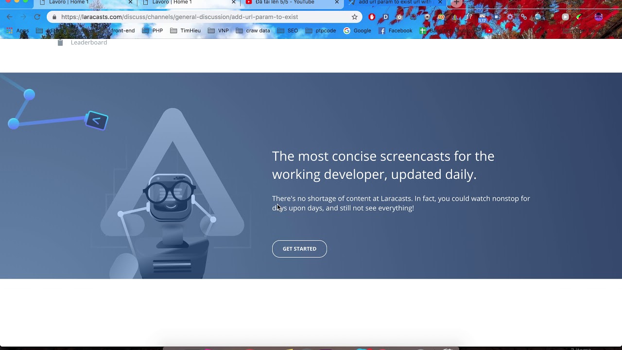The image size is (622, 350).
Task: Open the Apps grid shortcut
Action: click(x=17, y=31)
